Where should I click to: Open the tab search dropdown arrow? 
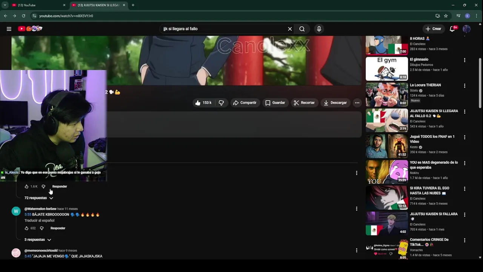point(5,5)
